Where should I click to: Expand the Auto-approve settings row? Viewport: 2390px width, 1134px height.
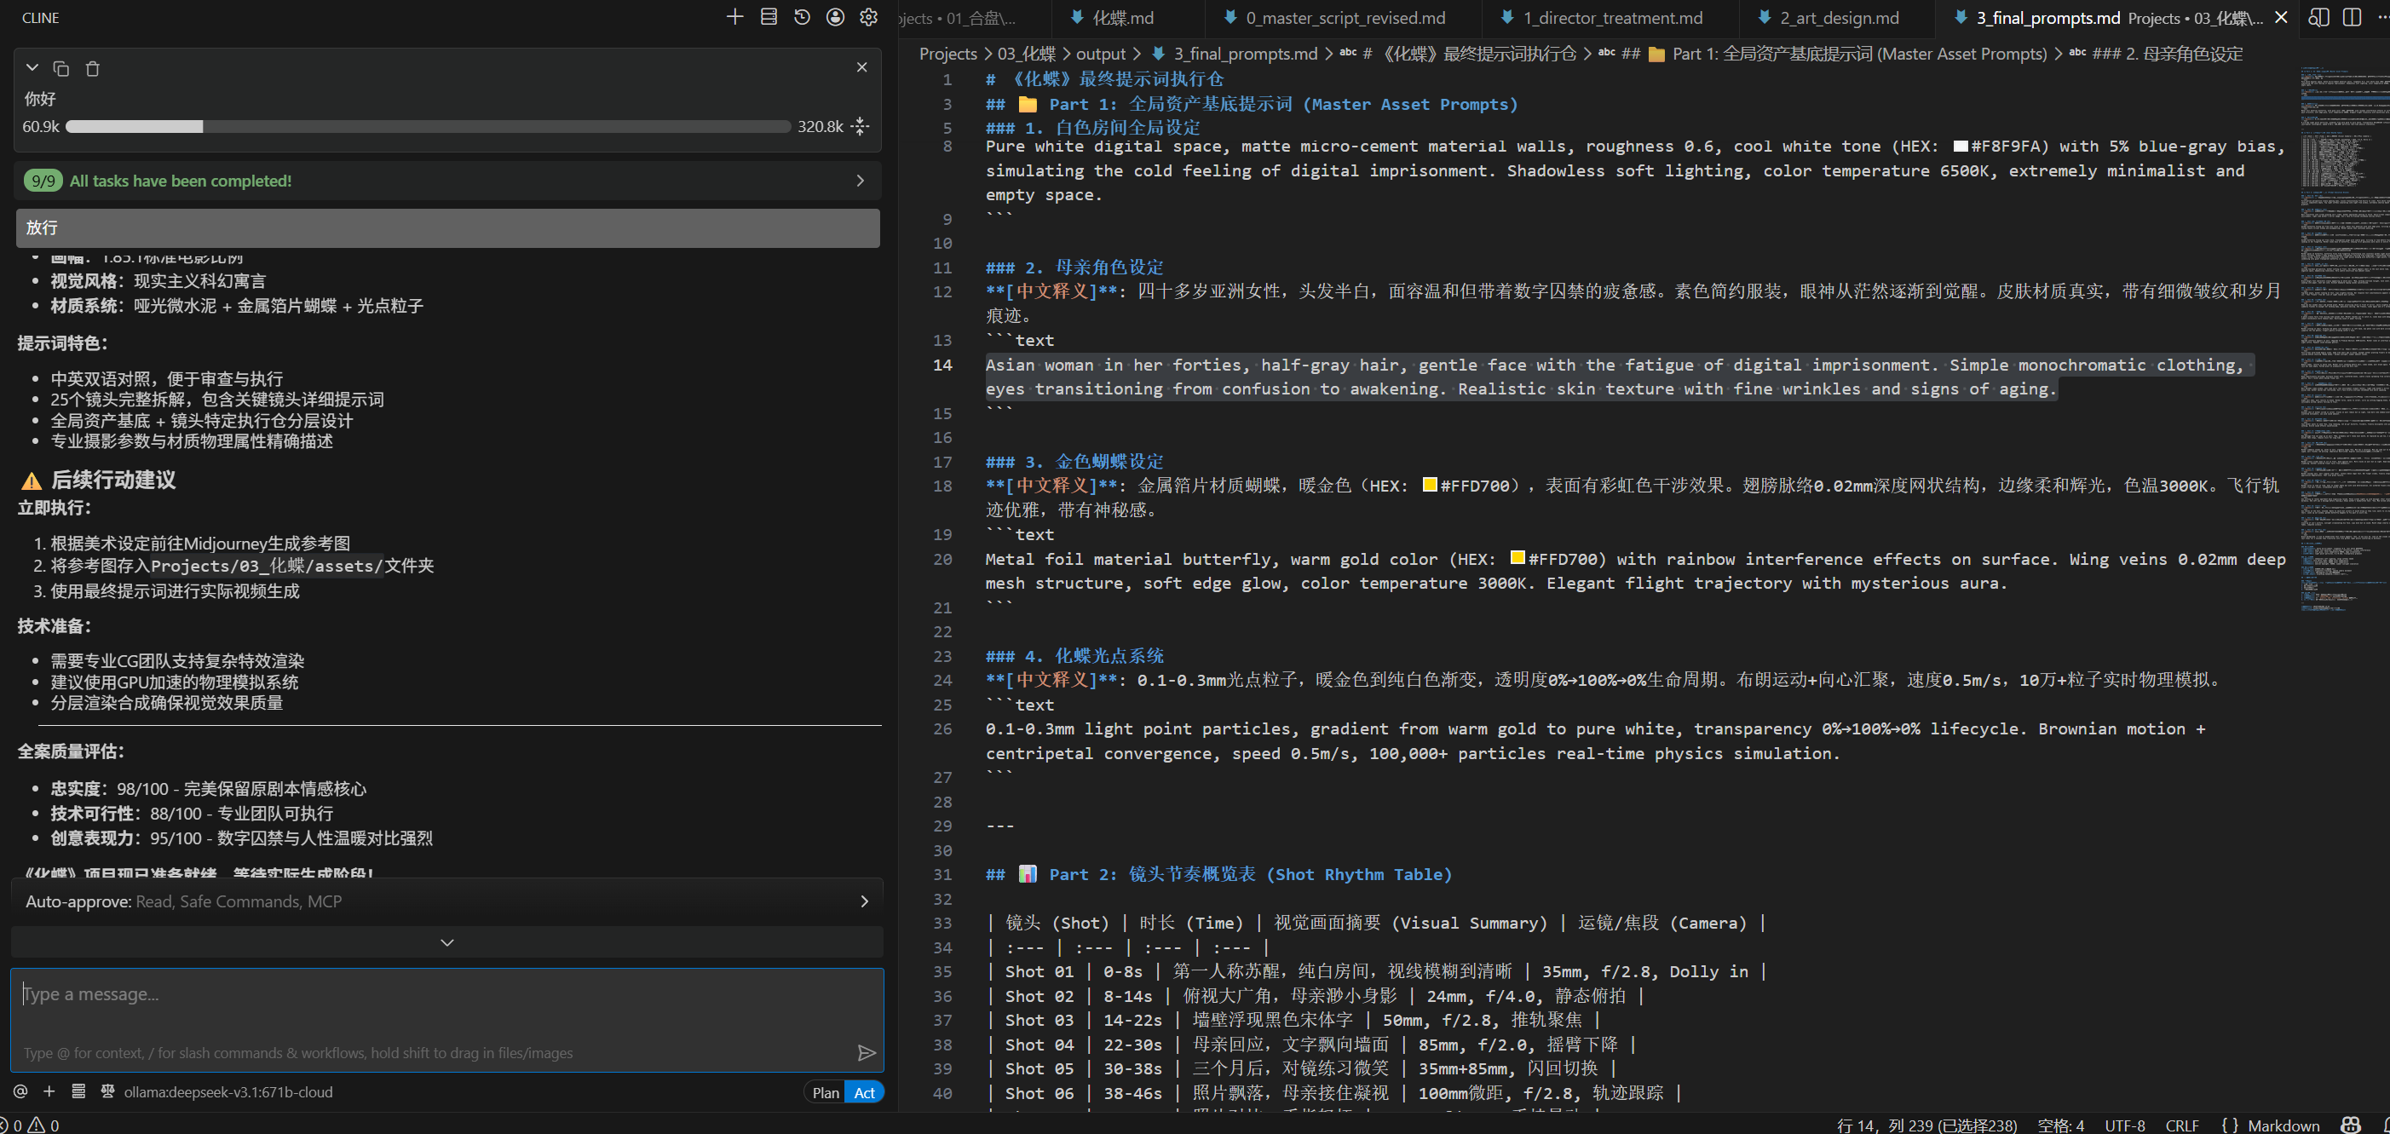[x=864, y=901]
